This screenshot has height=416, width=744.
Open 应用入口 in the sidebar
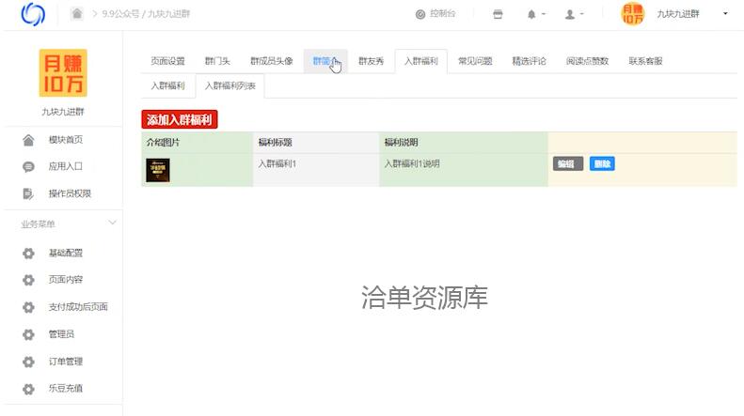pyautogui.click(x=66, y=166)
